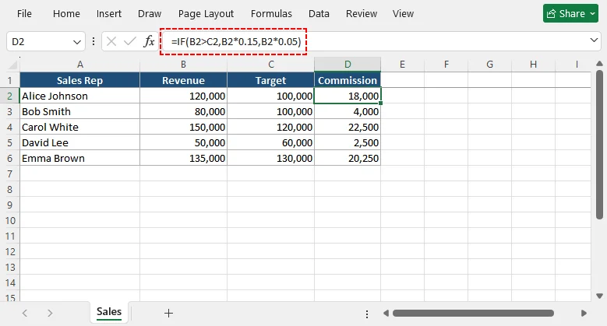Select commission cell 2,500

pyautogui.click(x=348, y=142)
